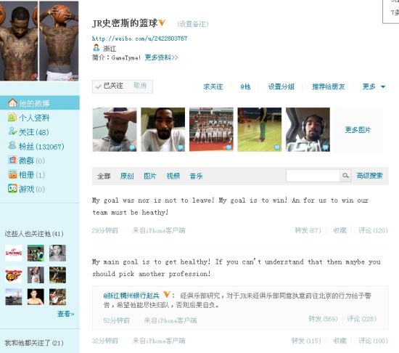Click 更多图片 to view more photos
The height and width of the screenshot is (353, 399).
(358, 129)
